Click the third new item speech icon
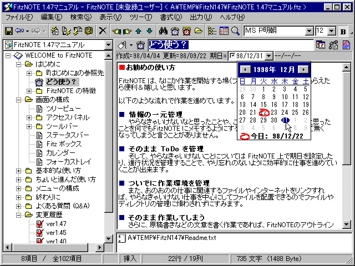Screen dimensions: 355x266 (x=78, y=31)
